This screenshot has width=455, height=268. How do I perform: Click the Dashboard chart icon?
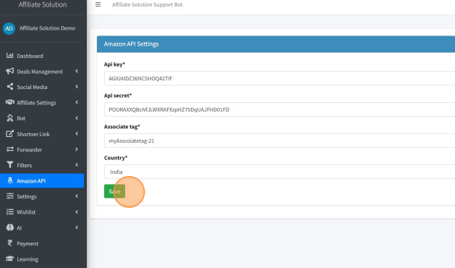tap(10, 55)
